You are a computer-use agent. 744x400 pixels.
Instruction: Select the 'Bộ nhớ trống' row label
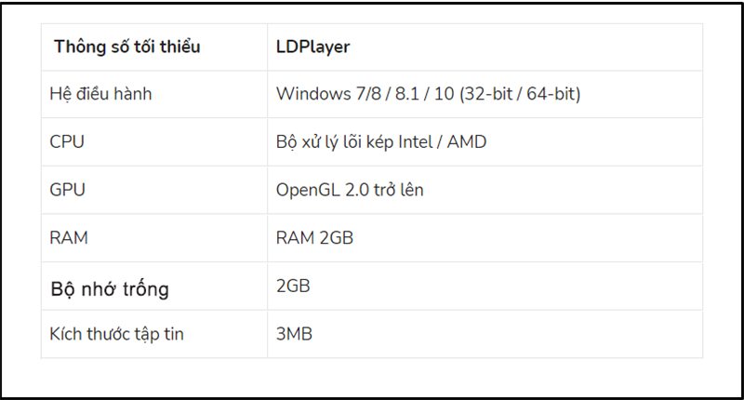[109, 288]
